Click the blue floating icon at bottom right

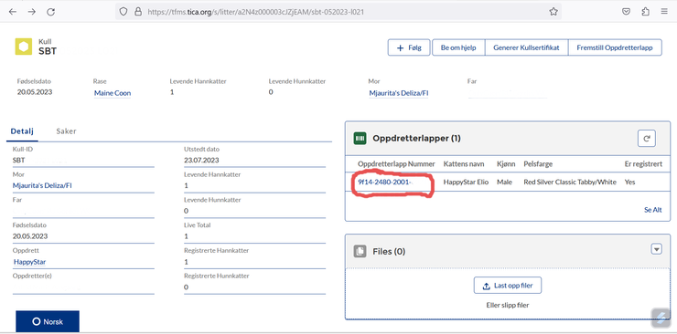click(661, 318)
